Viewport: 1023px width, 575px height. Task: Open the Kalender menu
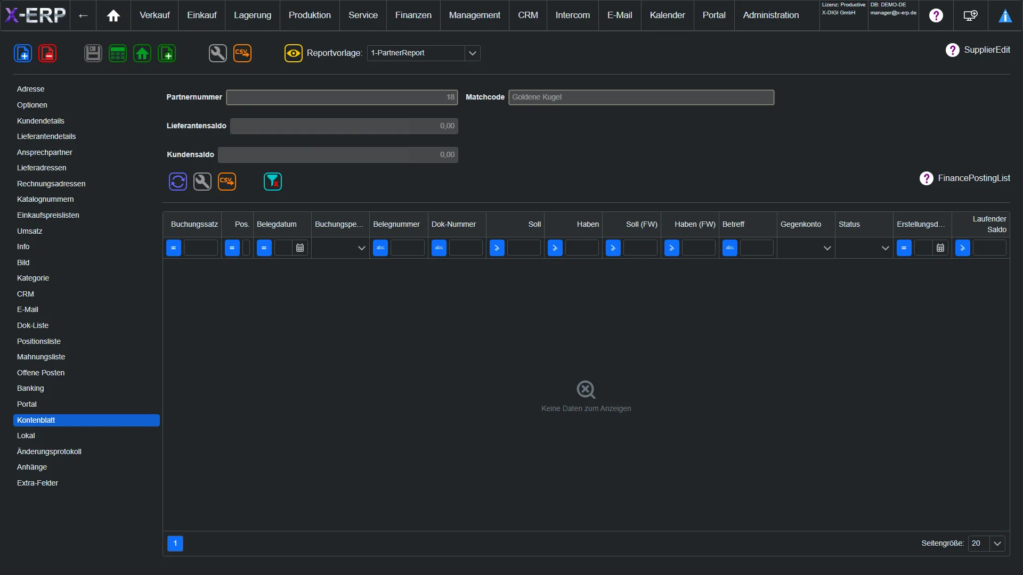(x=668, y=15)
